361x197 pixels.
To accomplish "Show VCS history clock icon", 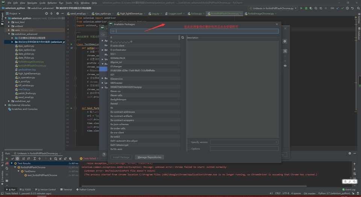I will pos(347,8).
